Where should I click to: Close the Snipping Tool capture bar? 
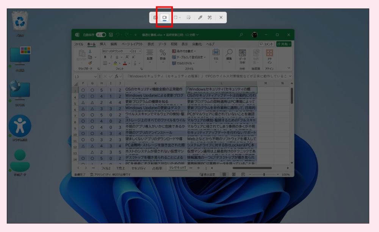[x=221, y=17]
